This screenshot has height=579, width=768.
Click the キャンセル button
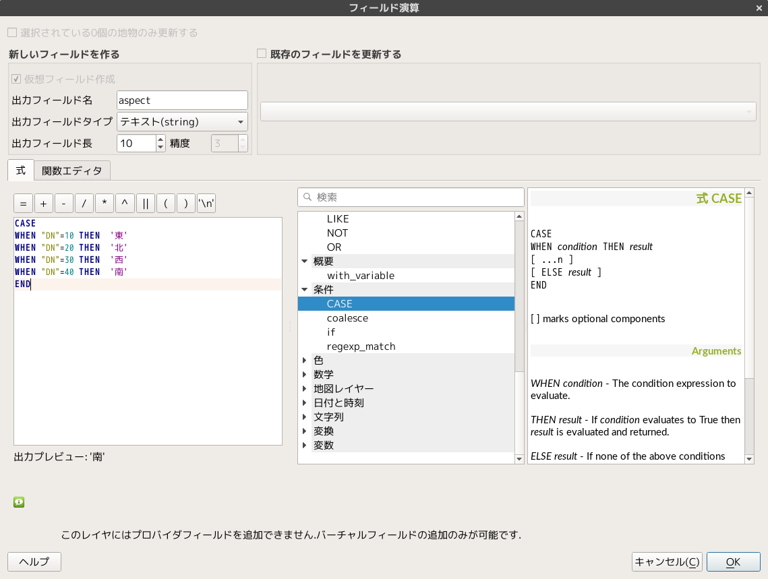point(667,562)
